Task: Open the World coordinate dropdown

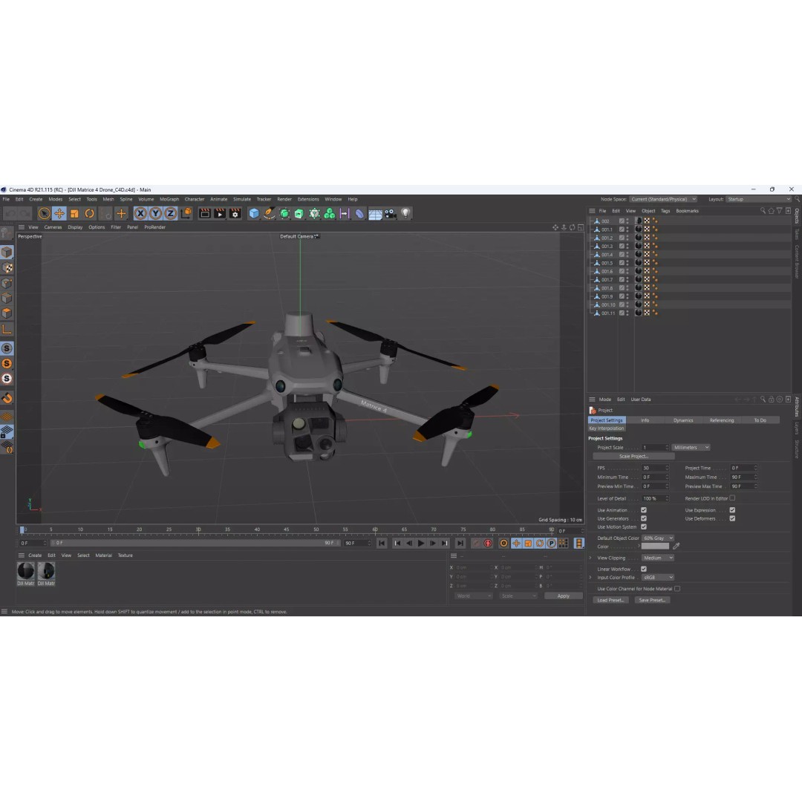Action: click(474, 596)
